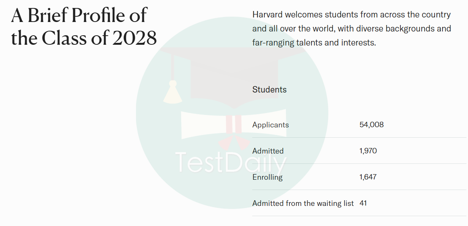The width and height of the screenshot is (468, 226).
Task: Click the waiting list value 41
Action: pos(363,203)
